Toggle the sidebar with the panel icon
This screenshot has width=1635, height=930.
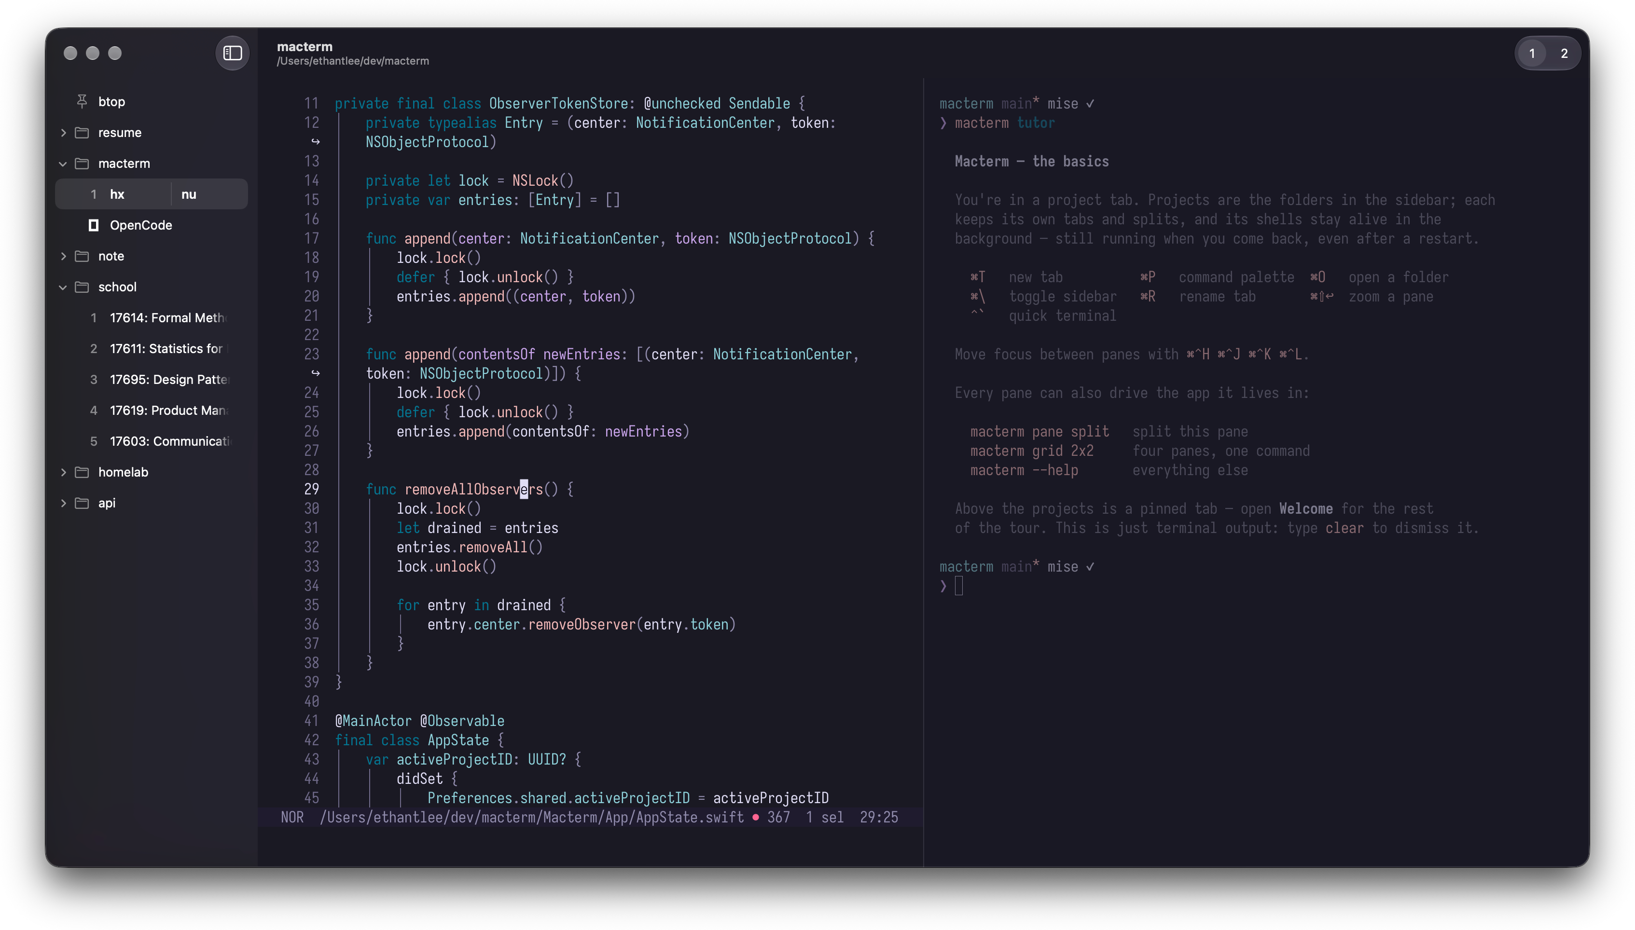pyautogui.click(x=233, y=53)
